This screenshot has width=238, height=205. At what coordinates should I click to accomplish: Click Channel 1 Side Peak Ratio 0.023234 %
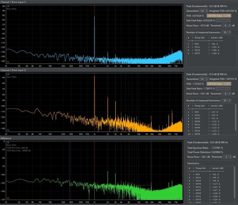(x=200, y=21)
